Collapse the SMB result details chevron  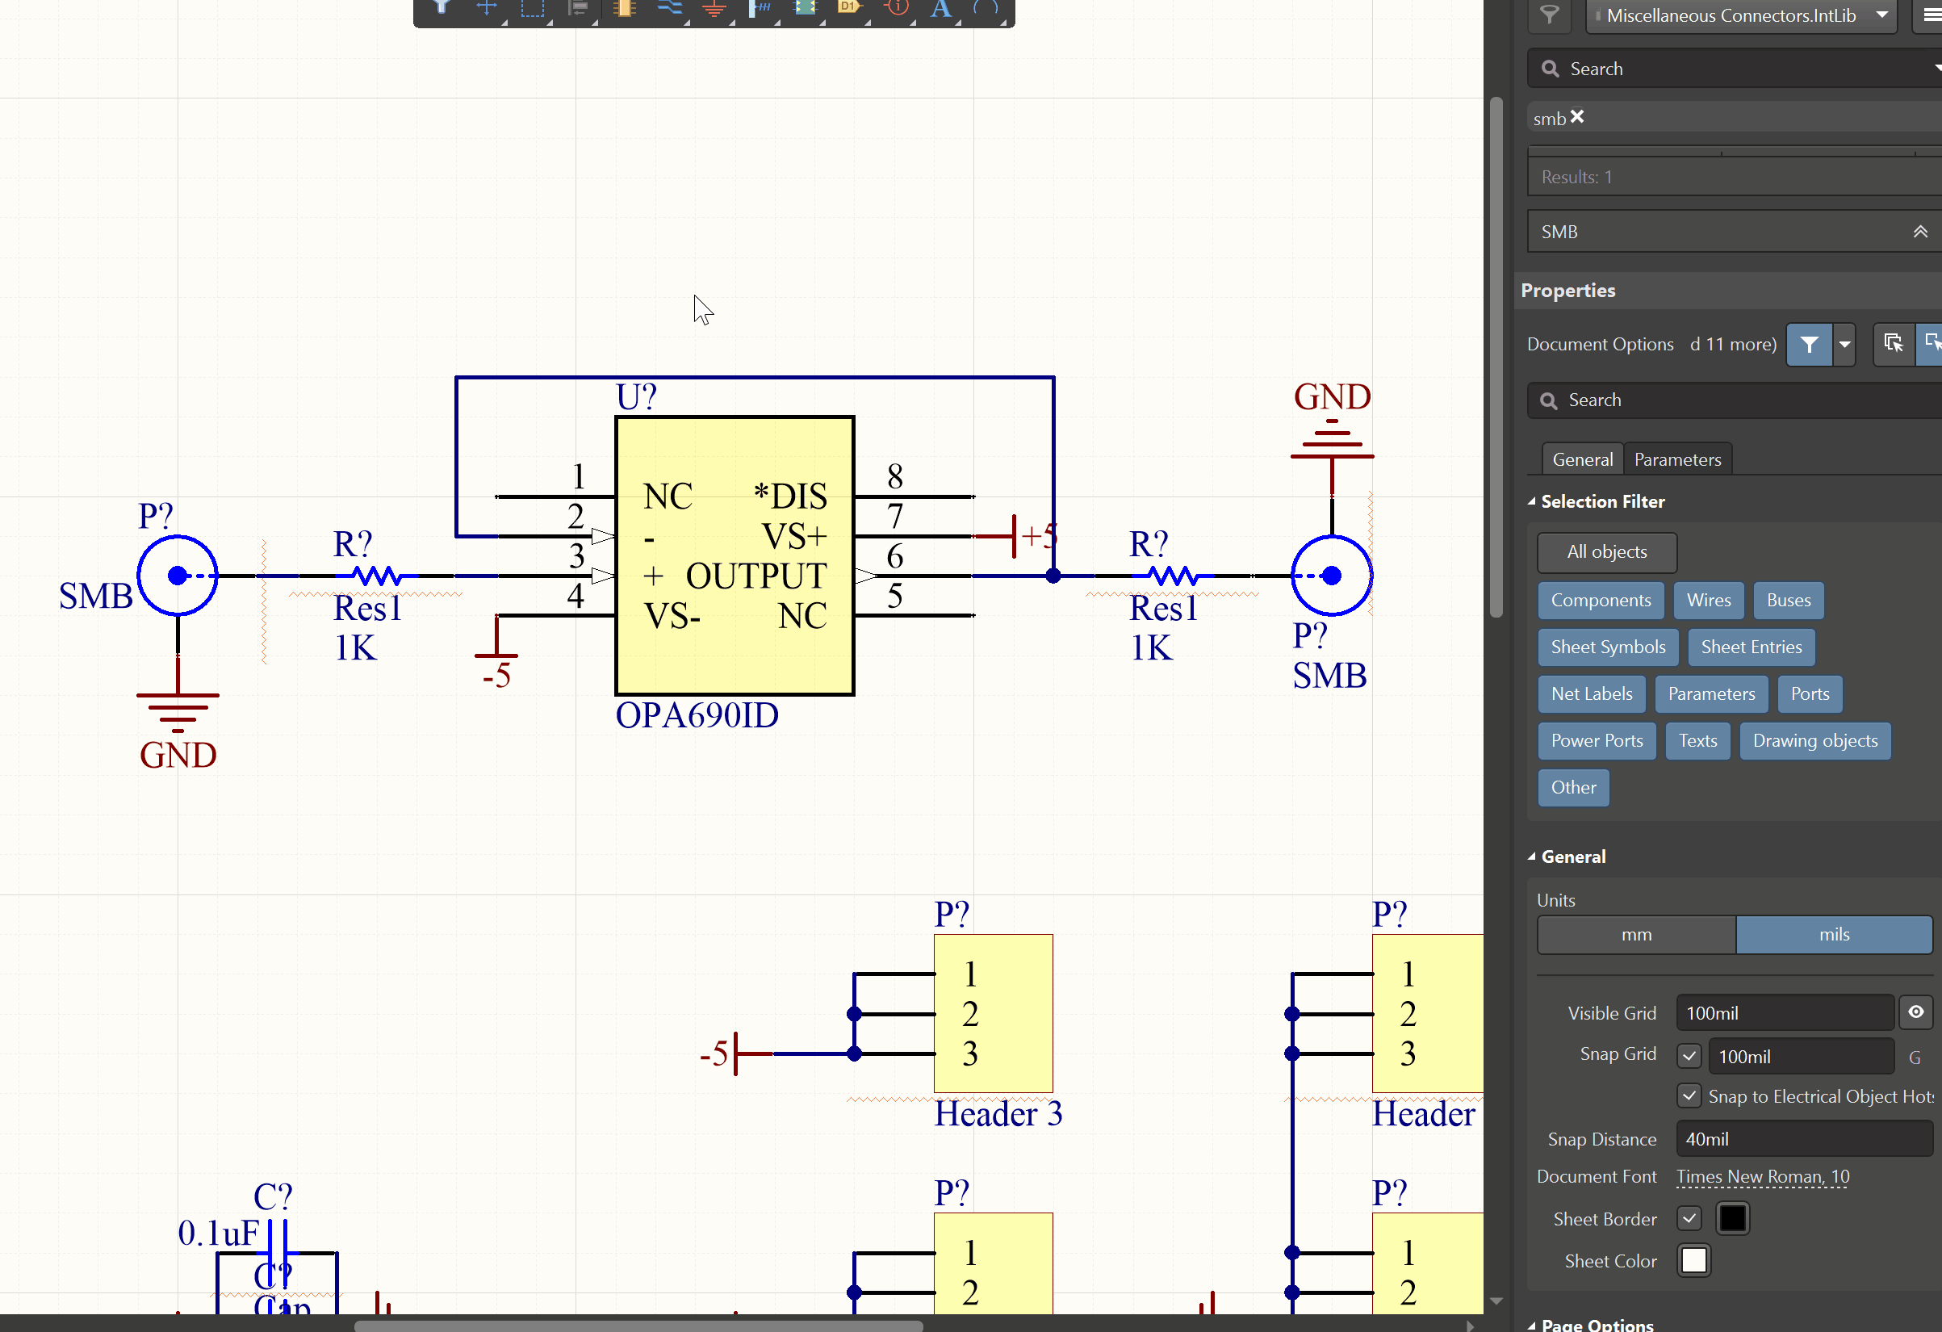click(x=1919, y=232)
